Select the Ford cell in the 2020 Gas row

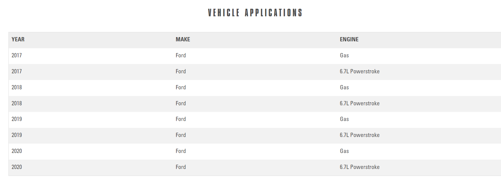(181, 151)
